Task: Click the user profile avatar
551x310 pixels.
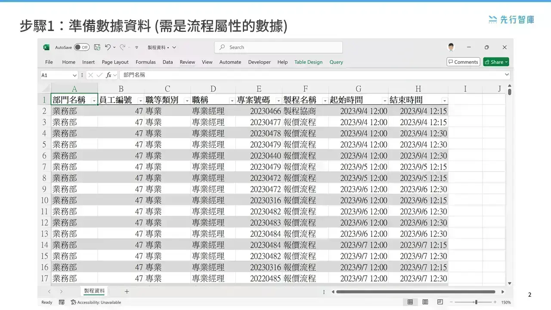Action: coord(451,47)
